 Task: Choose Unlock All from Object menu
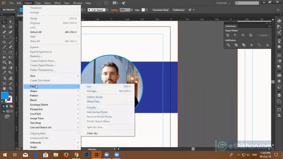click(x=52, y=32)
